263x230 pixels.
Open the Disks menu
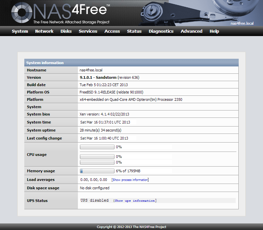pyautogui.click(x=66, y=31)
